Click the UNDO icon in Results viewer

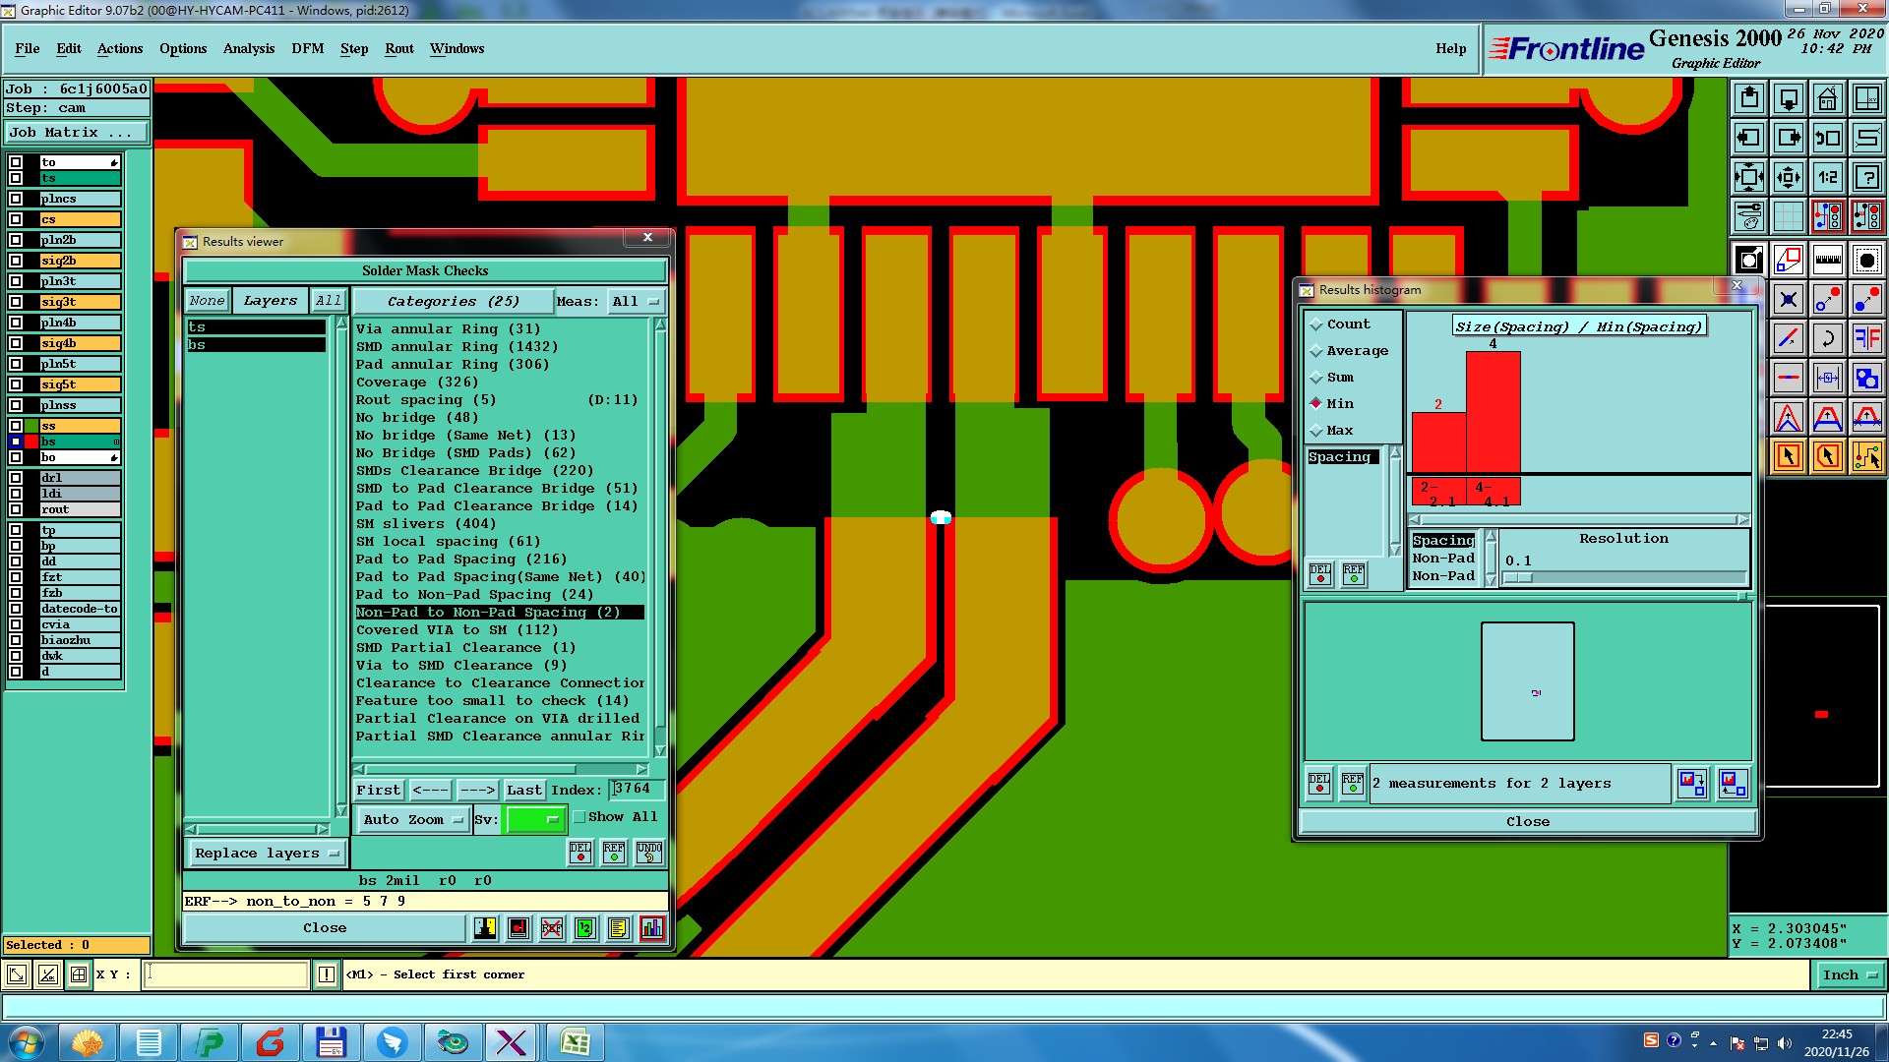coord(648,853)
